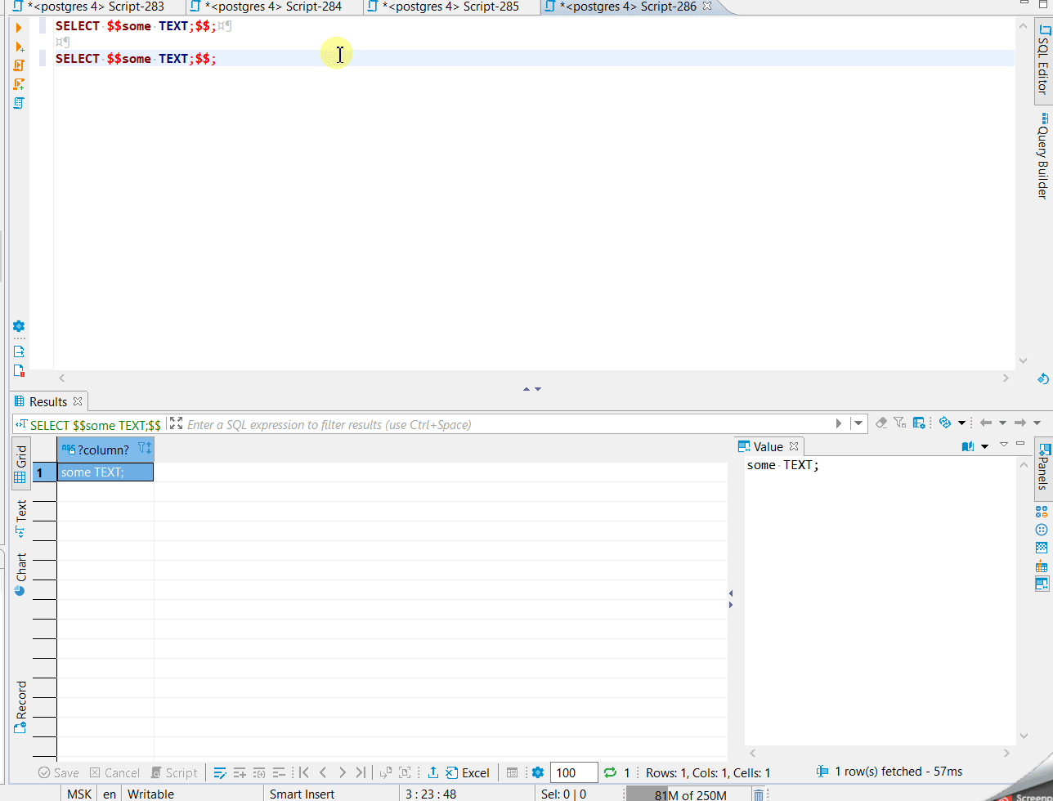Open the SQL editor settings gear

(18, 326)
